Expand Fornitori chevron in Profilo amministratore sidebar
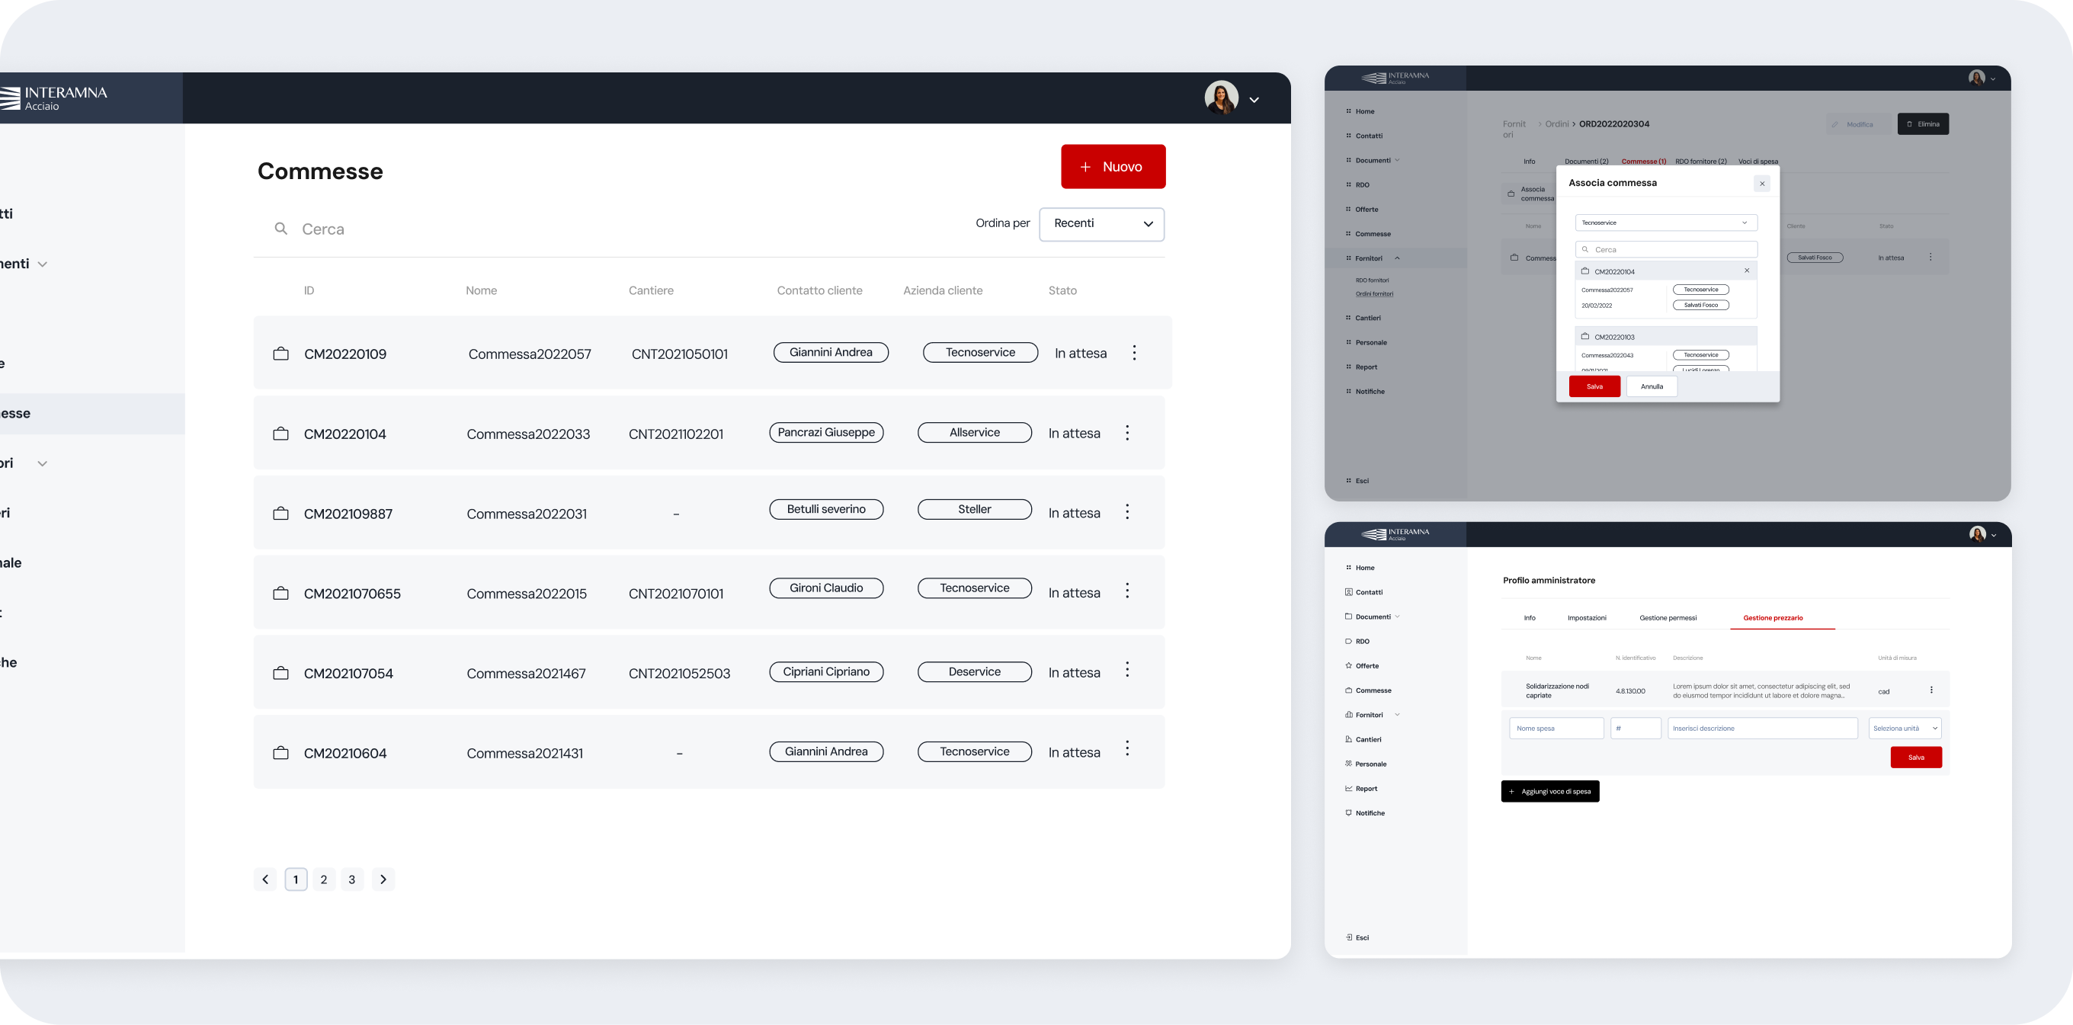This screenshot has height=1025, width=2073. coord(1397,714)
